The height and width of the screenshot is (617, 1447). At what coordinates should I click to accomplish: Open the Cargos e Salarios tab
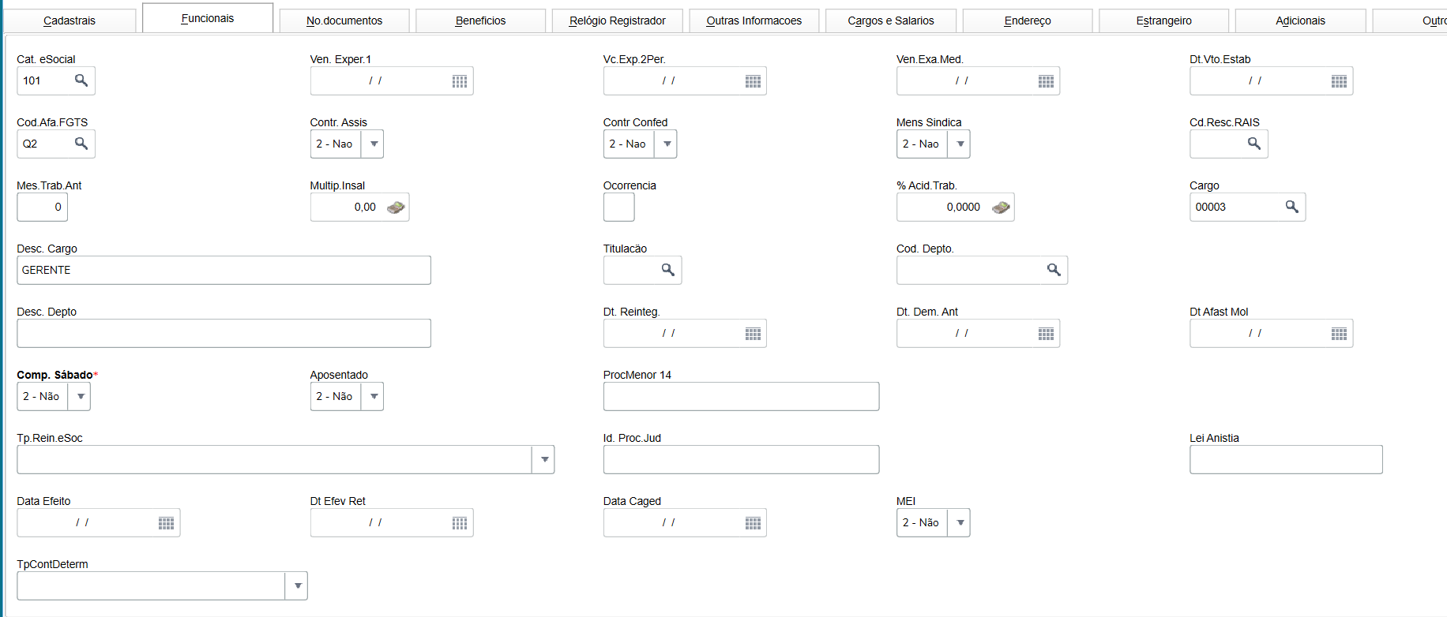coord(891,21)
